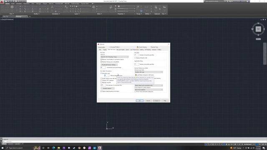Open the notification center icon
This screenshot has height=150, width=267.
(x=264, y=148)
